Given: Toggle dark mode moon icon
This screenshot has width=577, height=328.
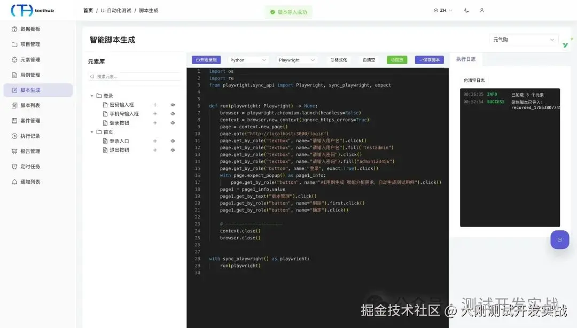Looking at the screenshot, I should pos(466,10).
